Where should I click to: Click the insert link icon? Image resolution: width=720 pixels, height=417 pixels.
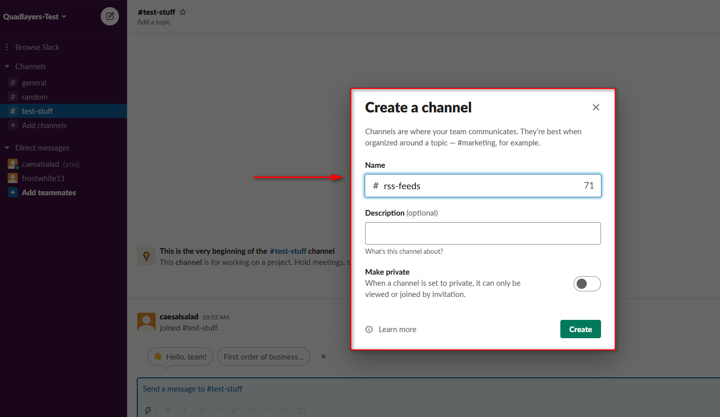coord(235,410)
